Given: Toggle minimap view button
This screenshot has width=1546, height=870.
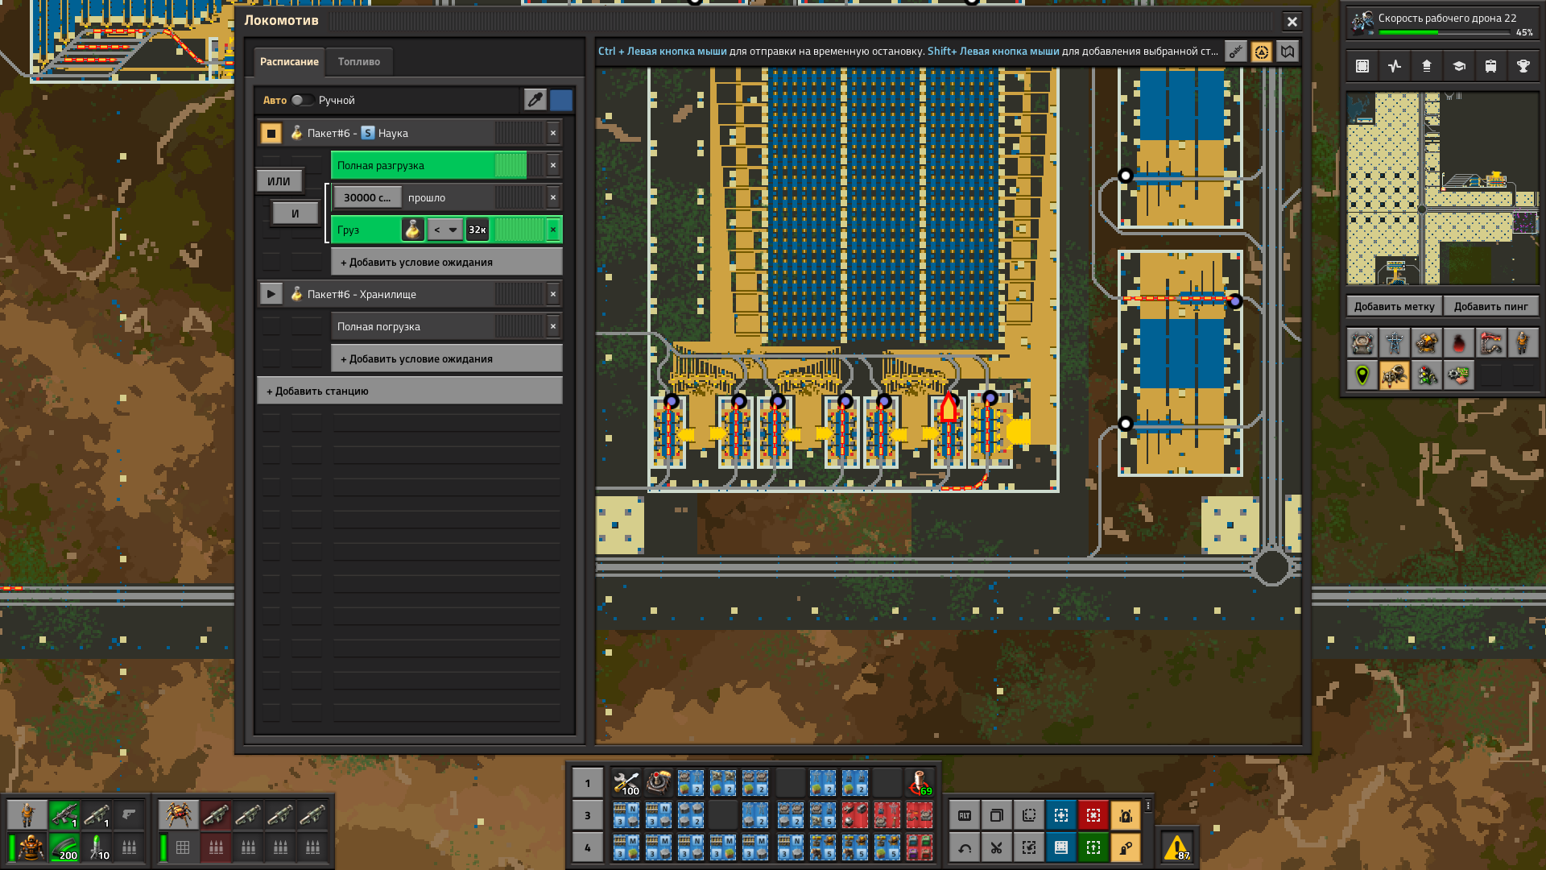Looking at the screenshot, I should click(1362, 66).
